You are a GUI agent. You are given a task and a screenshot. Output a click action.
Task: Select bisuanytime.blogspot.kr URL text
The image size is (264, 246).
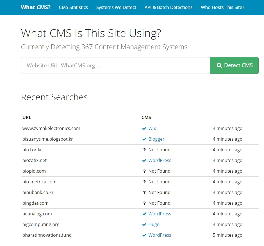tap(47, 139)
